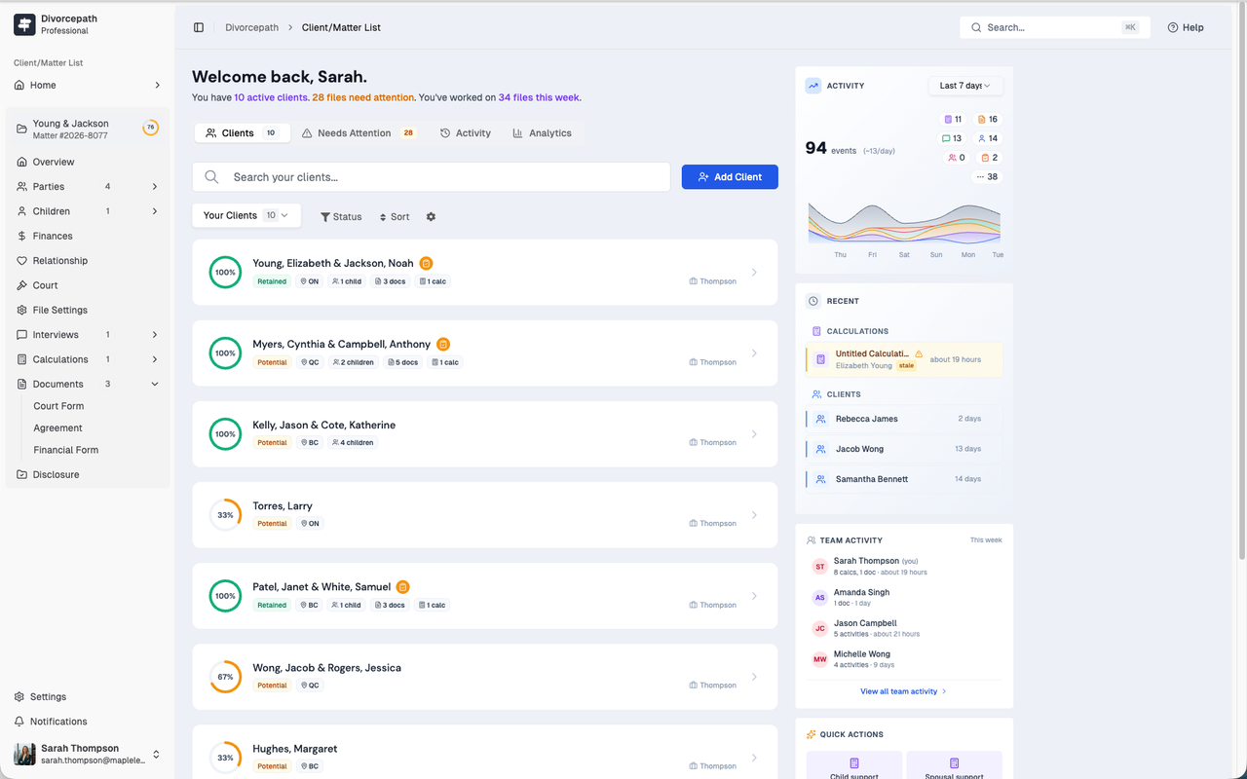Switch to the Needs Attention tab
1247x779 pixels.
point(359,133)
